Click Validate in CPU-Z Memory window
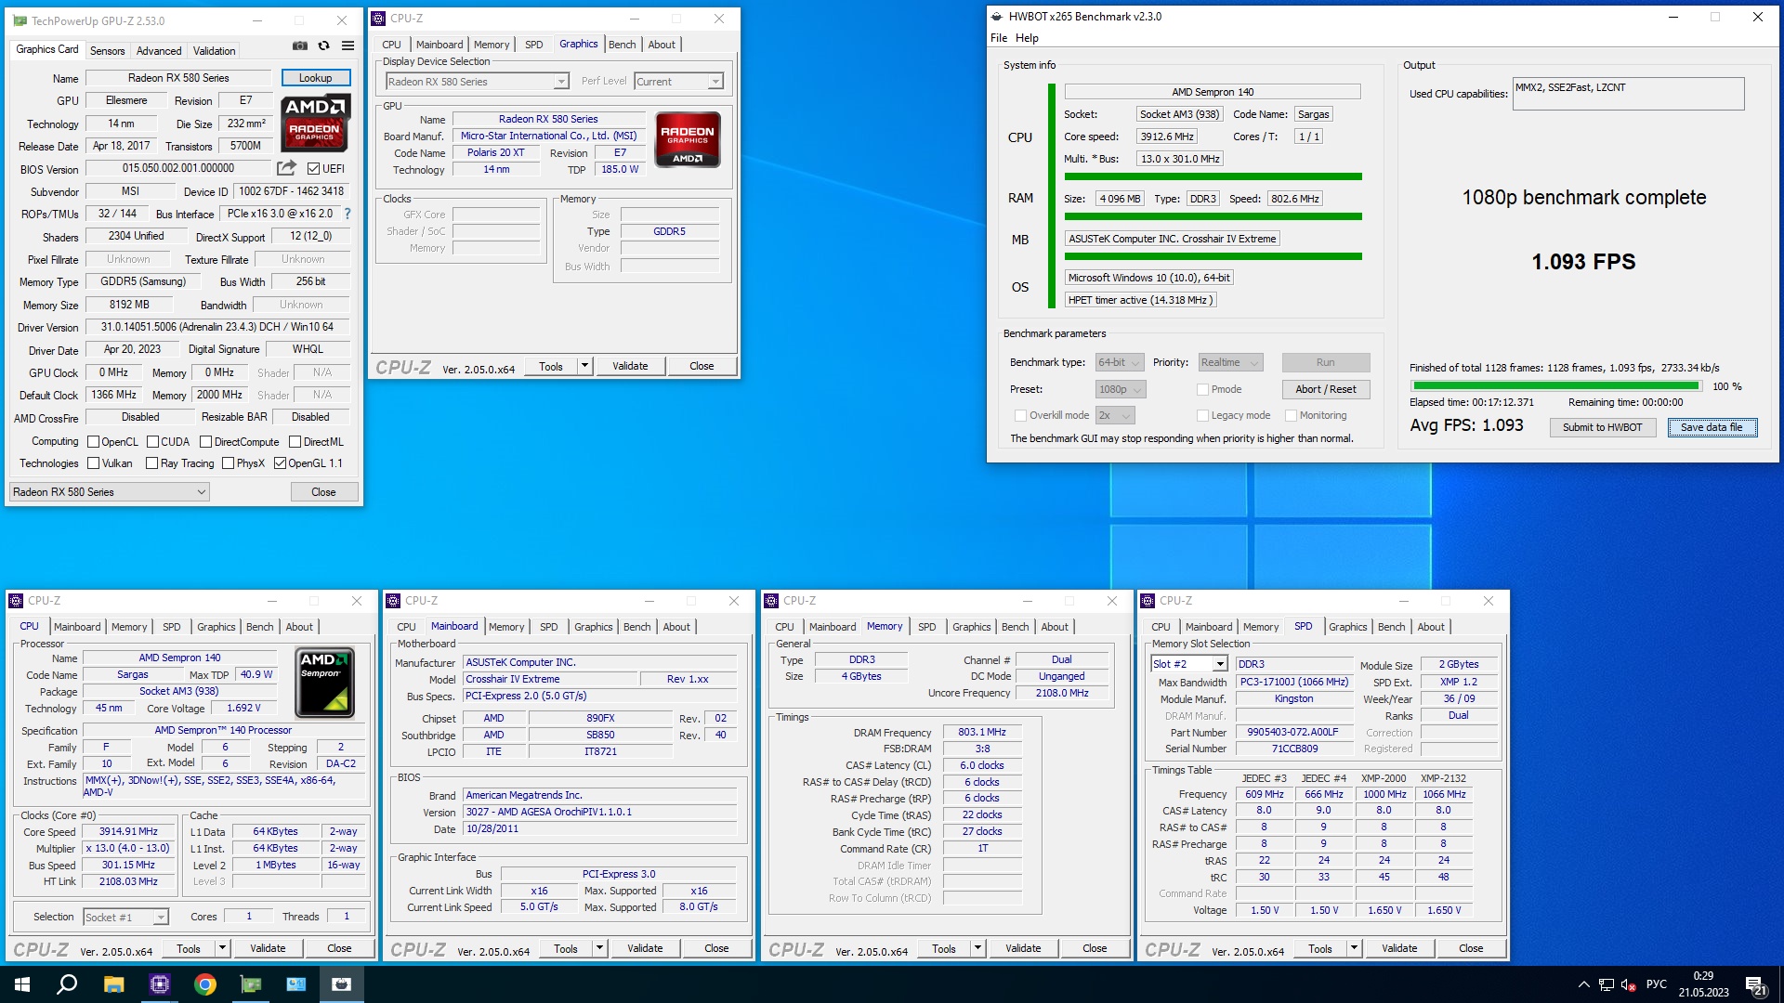 [x=1023, y=948]
